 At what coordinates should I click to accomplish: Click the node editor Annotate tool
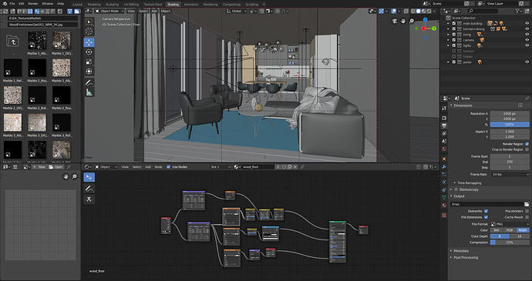[89, 189]
